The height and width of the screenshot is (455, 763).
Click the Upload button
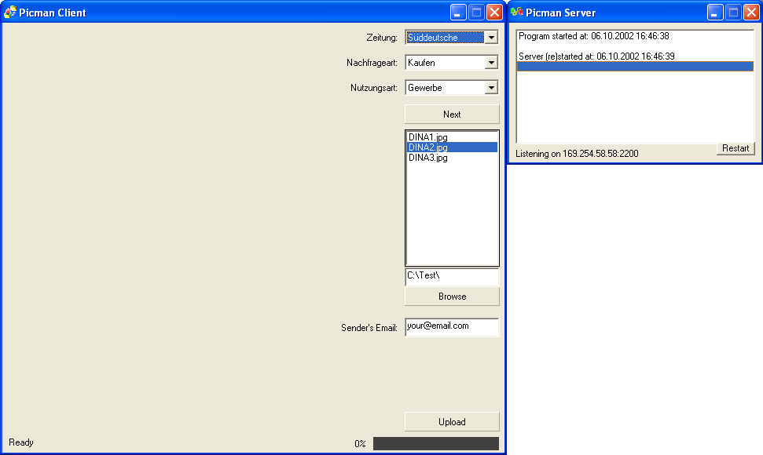point(452,422)
